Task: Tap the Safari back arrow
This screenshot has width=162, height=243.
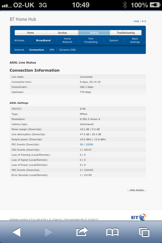Action: pyautogui.click(x=17, y=232)
